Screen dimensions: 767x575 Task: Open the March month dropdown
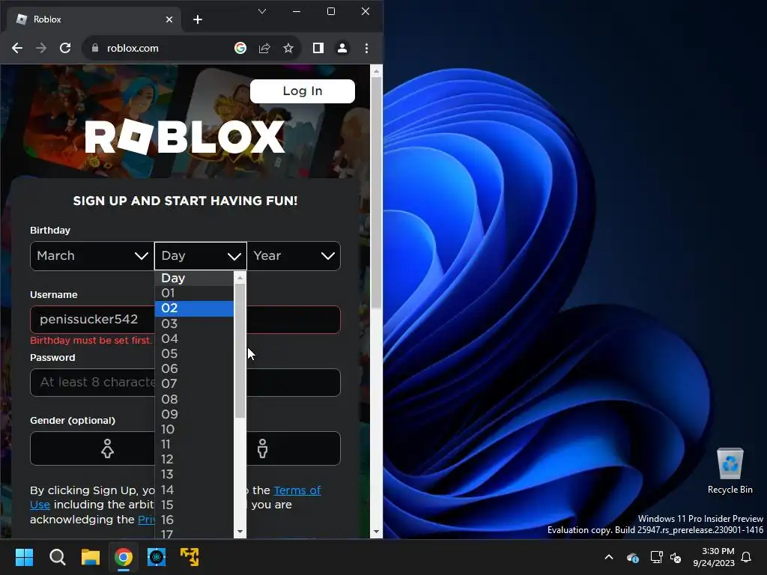coord(92,256)
